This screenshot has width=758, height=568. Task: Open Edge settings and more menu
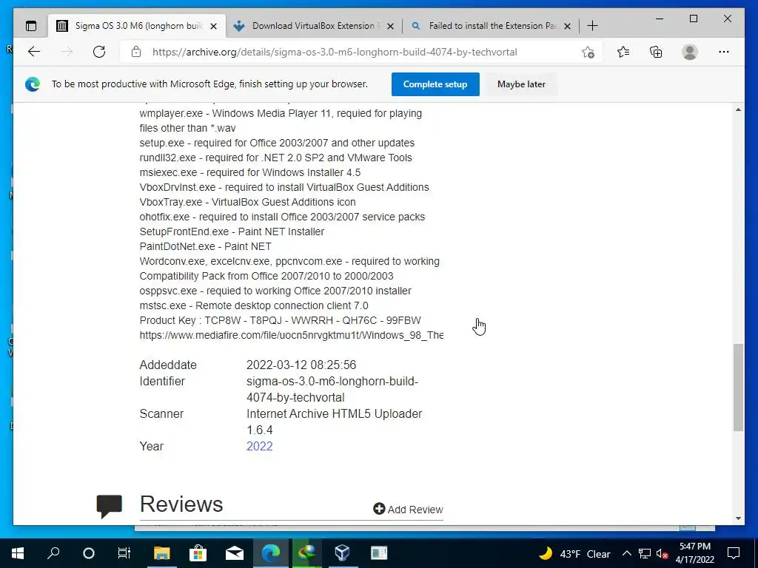724,52
